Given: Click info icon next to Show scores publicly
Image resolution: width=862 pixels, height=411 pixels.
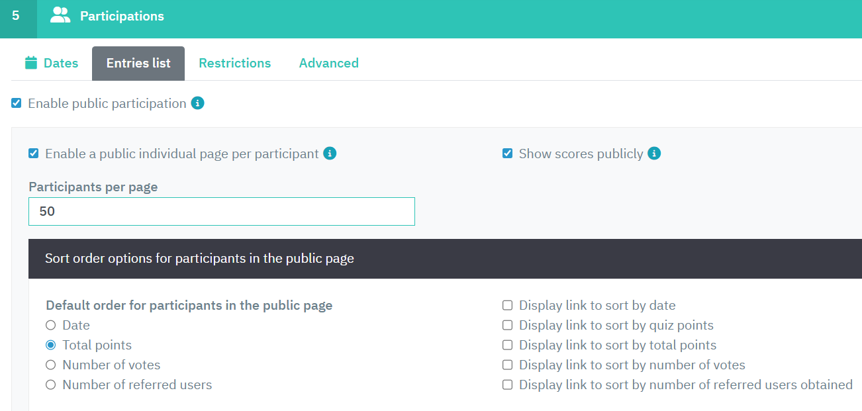Looking at the screenshot, I should 654,154.
